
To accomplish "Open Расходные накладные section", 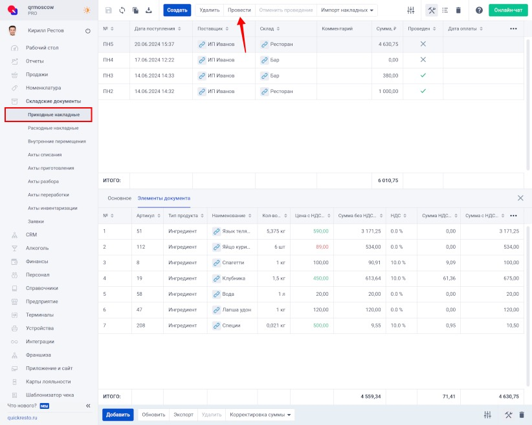I will coord(53,128).
